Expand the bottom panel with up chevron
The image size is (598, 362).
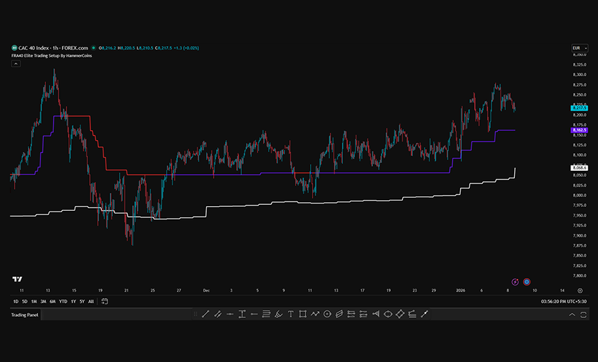[573, 315]
